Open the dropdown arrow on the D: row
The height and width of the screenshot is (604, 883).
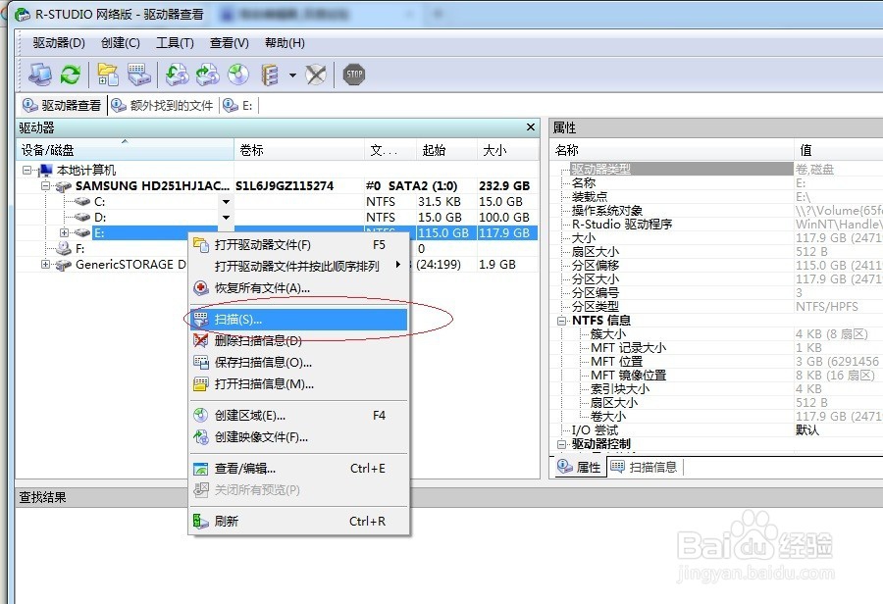click(226, 218)
